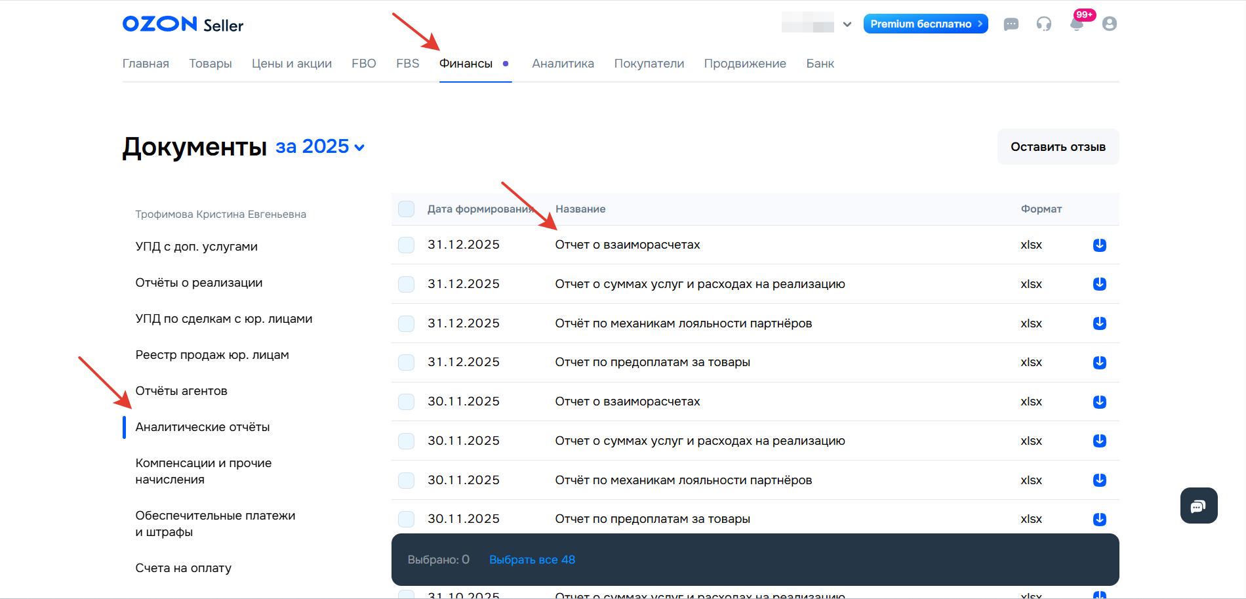Expand the 'за 2025' year dropdown
Screen dimensions: 1246x599
320,147
